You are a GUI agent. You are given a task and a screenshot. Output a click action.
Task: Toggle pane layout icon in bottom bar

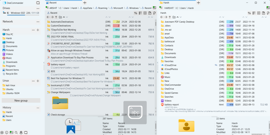tap(11, 133)
